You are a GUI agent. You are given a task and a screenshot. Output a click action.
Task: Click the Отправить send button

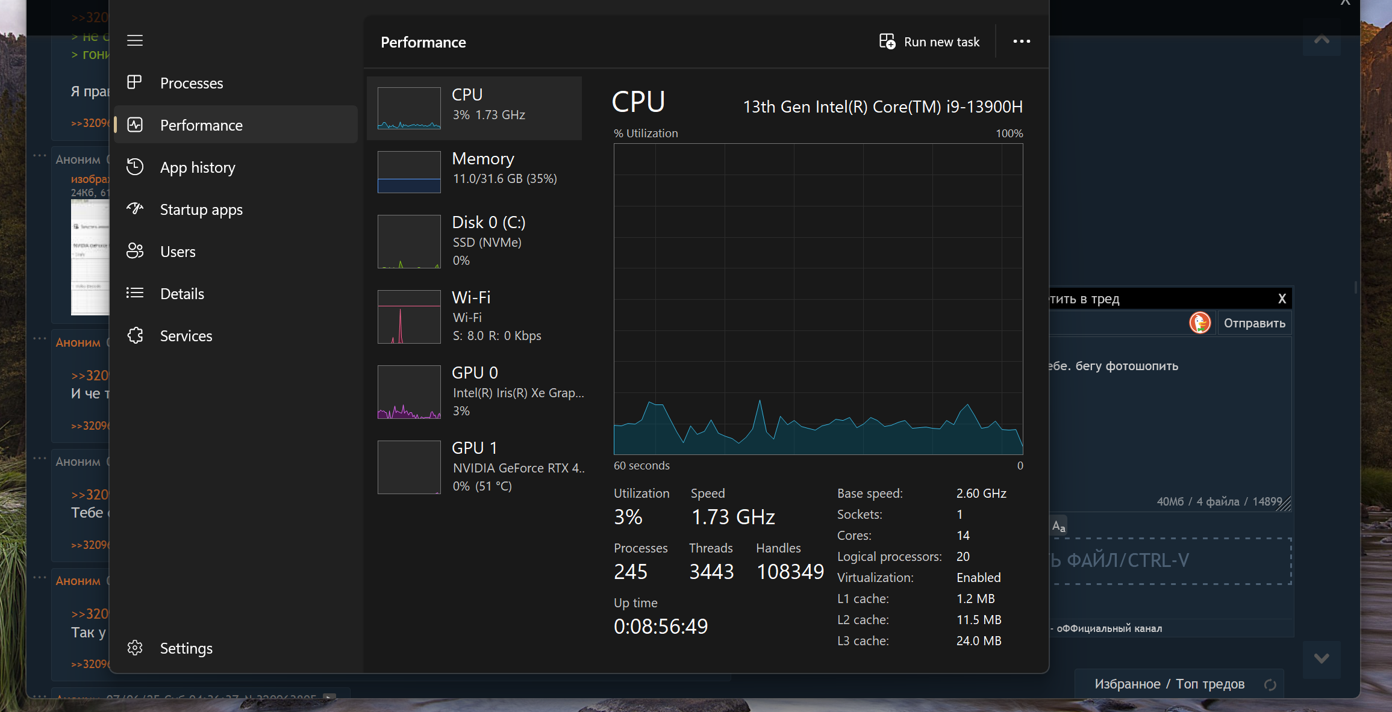[1254, 323]
